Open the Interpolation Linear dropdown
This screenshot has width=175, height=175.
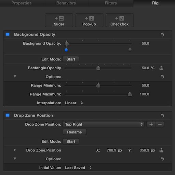[x=74, y=103]
